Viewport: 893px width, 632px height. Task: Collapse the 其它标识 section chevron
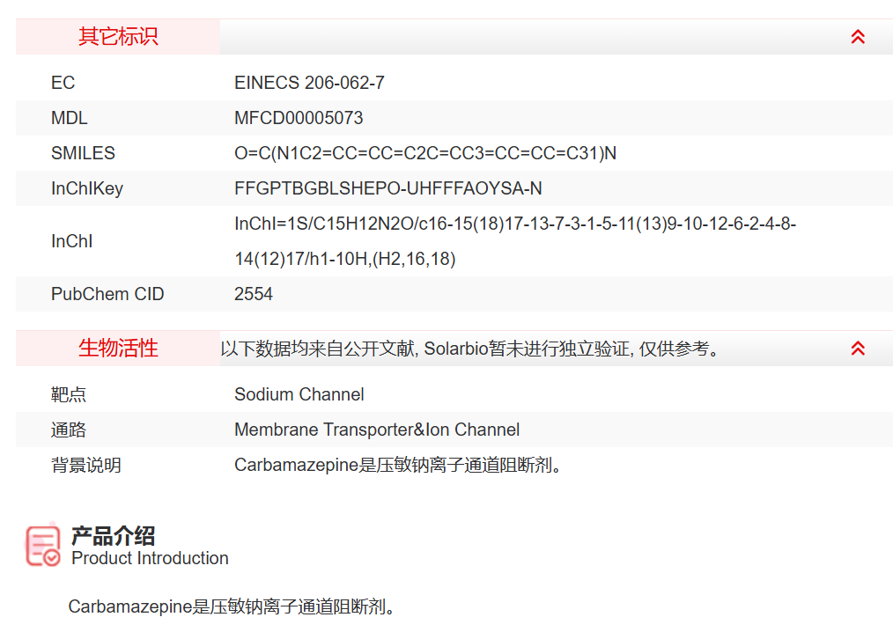point(858,37)
